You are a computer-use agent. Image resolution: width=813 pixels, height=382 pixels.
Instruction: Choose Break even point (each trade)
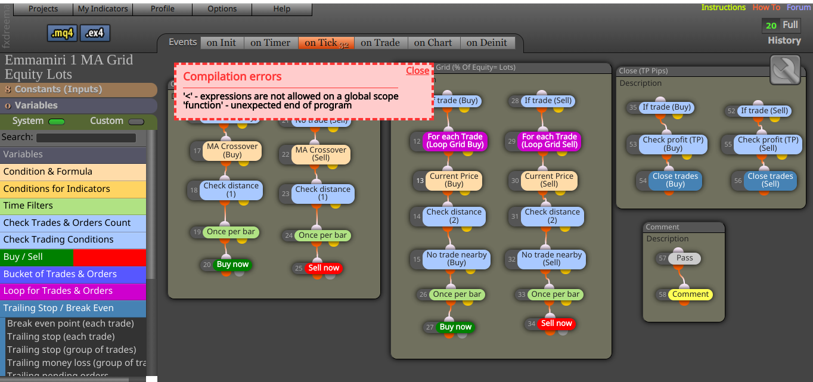pos(70,324)
